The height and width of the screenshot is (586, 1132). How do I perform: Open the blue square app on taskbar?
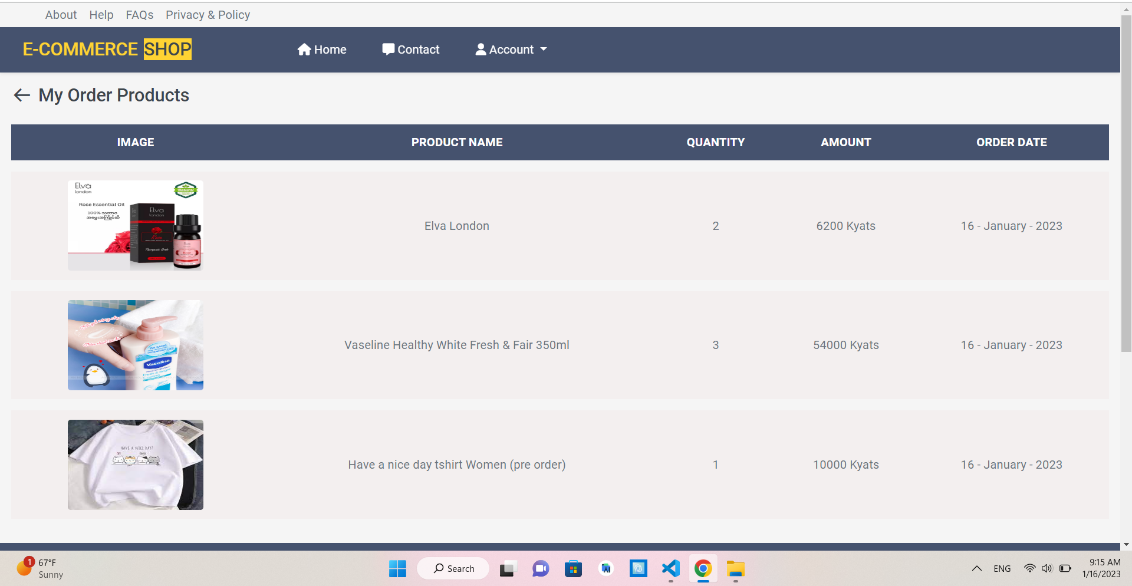pyautogui.click(x=638, y=569)
